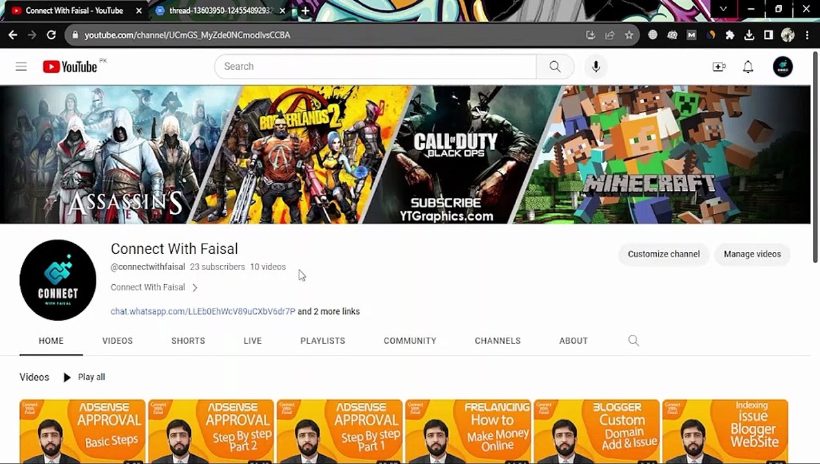Select the address bar URL
Viewport: 820px width, 464px height.
pyautogui.click(x=187, y=35)
